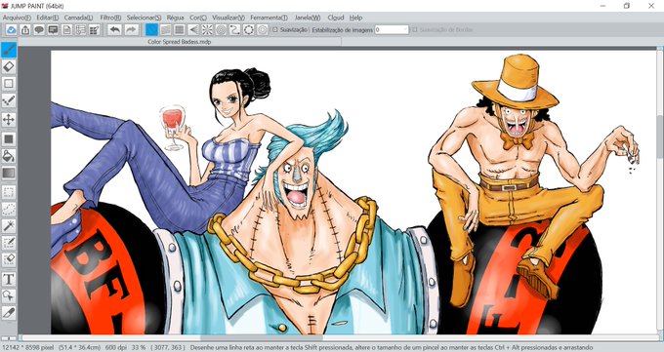Image resolution: width=664 pixels, height=352 pixels.
Task: Click the '(51.4 * 36.4cm)' status text
Action: (x=79, y=347)
